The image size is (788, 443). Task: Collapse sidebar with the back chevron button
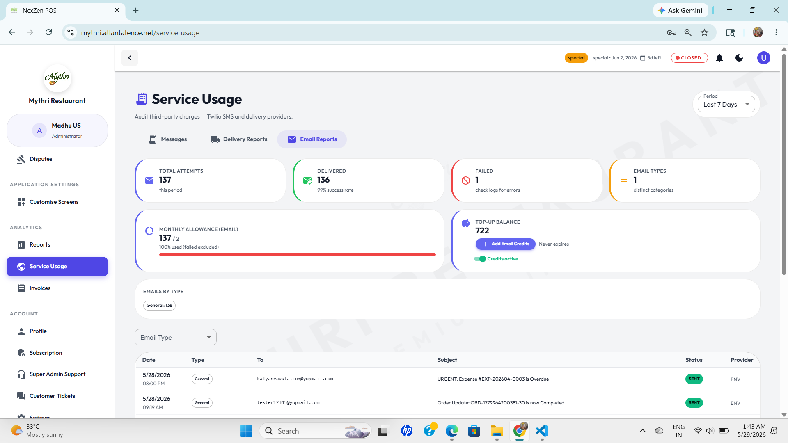click(130, 58)
